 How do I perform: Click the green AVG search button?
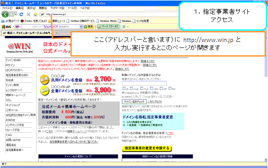pyautogui.click(x=89, y=27)
